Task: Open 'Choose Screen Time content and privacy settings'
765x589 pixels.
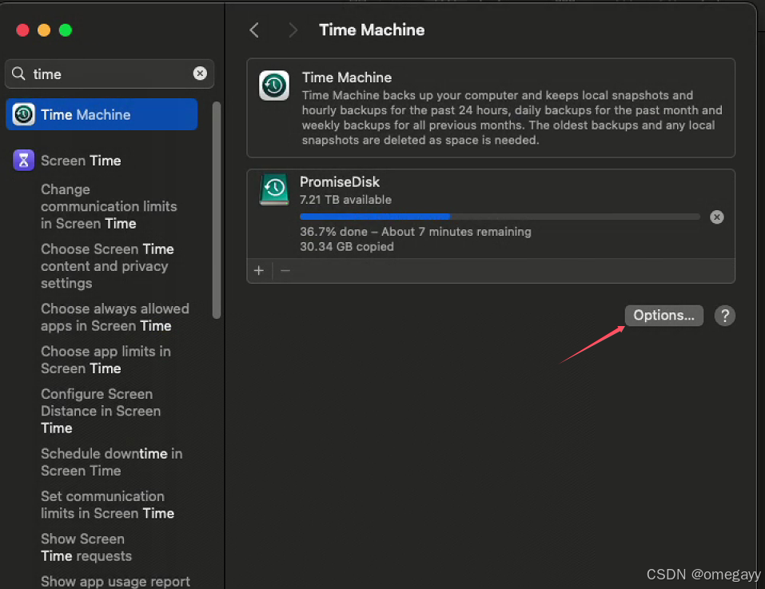Action: (x=107, y=266)
